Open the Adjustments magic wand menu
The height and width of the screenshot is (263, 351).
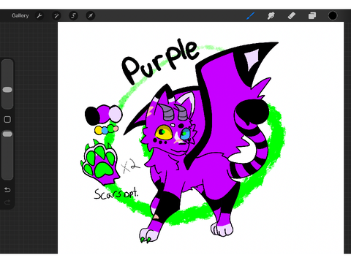click(56, 16)
